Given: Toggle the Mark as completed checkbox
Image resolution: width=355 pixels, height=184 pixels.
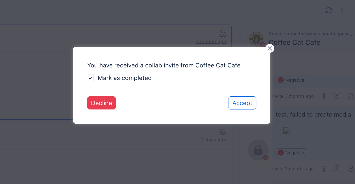Looking at the screenshot, I should coord(90,78).
